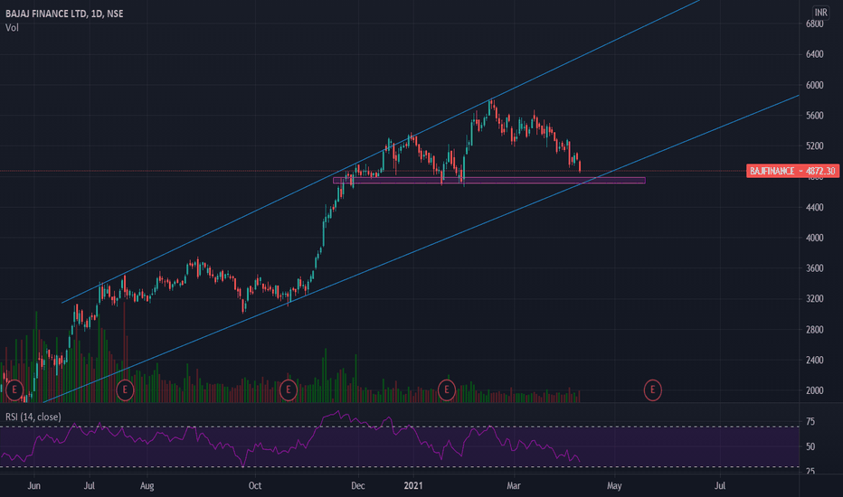Select the purple support zone rectangle

click(x=489, y=181)
